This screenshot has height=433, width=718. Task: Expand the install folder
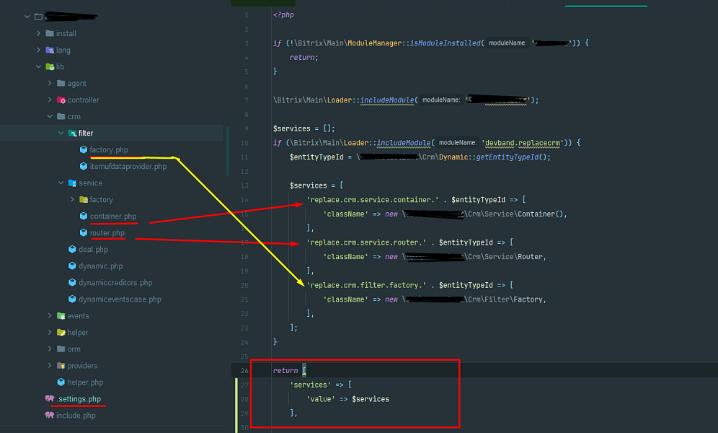coord(38,33)
